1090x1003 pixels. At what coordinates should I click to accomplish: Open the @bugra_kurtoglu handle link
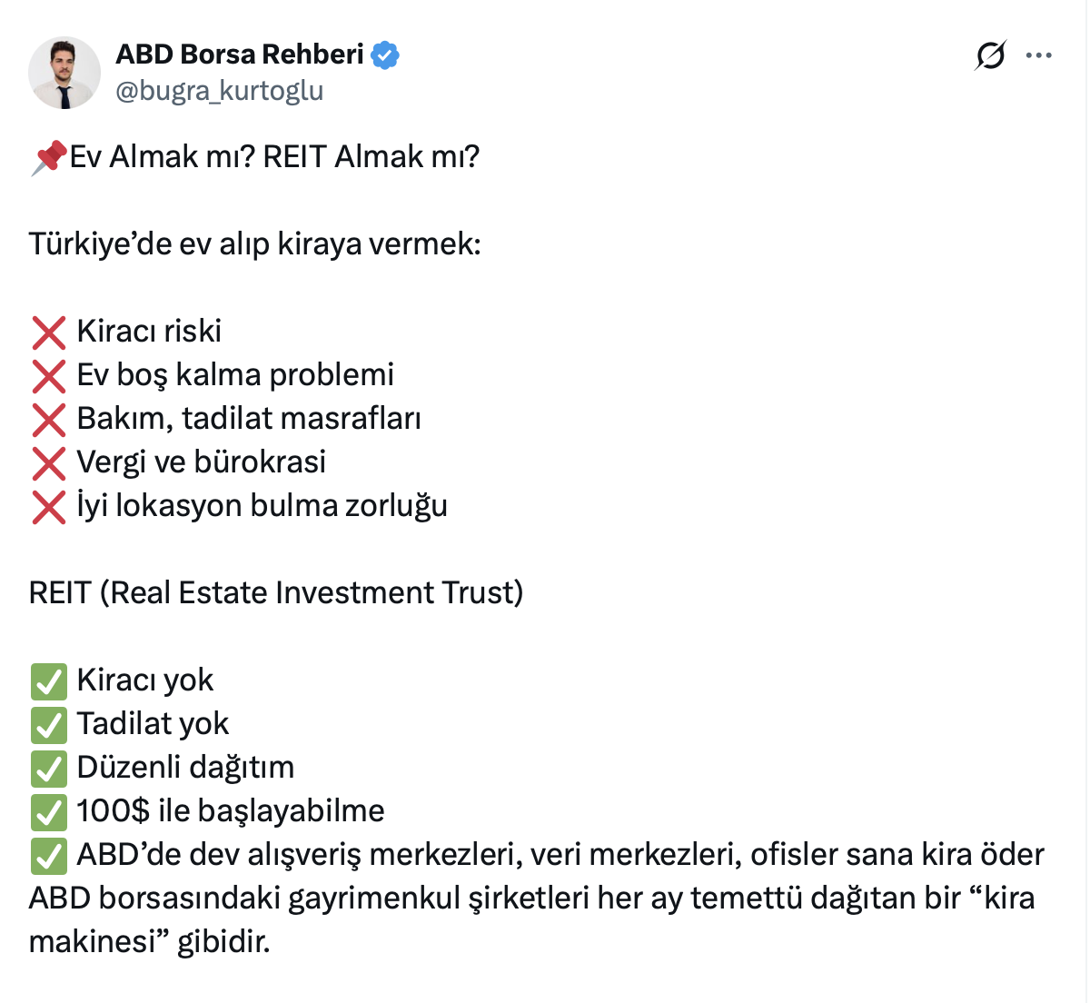[x=220, y=91]
